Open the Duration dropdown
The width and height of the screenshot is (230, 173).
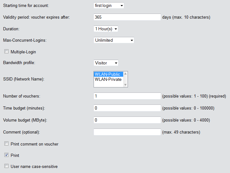[x=106, y=29]
